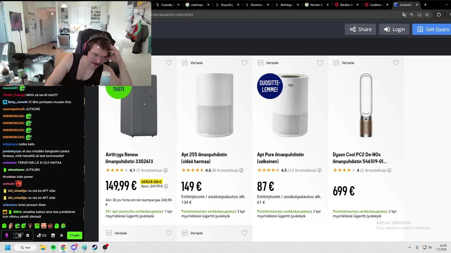451x253 pixels.
Task: Click info icon beside Norm. 249,99 € price
Action: point(166,187)
